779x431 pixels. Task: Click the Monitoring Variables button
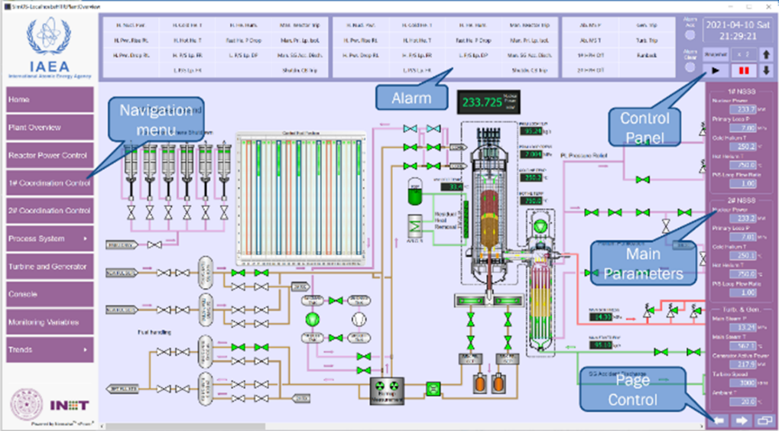(x=50, y=322)
